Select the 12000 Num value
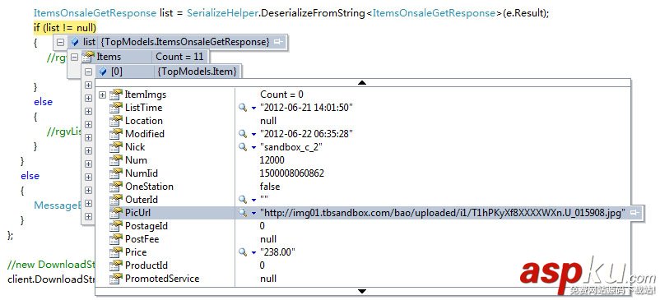The width and height of the screenshot is (660, 300). point(272,160)
